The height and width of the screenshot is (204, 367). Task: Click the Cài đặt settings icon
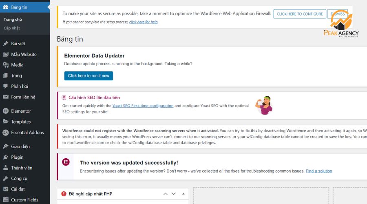coord(6,189)
